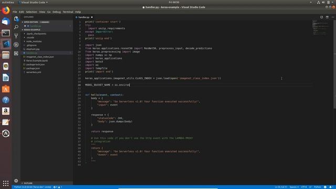Open the Go menu
Viewport: 336px width, 189px height.
[49, 12]
